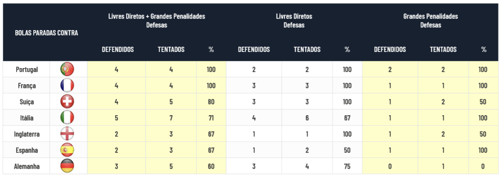Sort by the first DEFENDIDOS column
500x175 pixels.
click(x=118, y=50)
